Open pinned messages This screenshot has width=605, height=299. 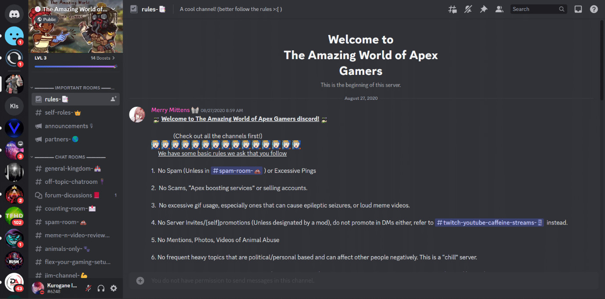(484, 9)
